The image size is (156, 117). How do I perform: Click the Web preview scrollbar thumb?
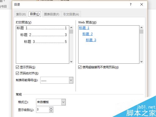[x=141, y=32]
